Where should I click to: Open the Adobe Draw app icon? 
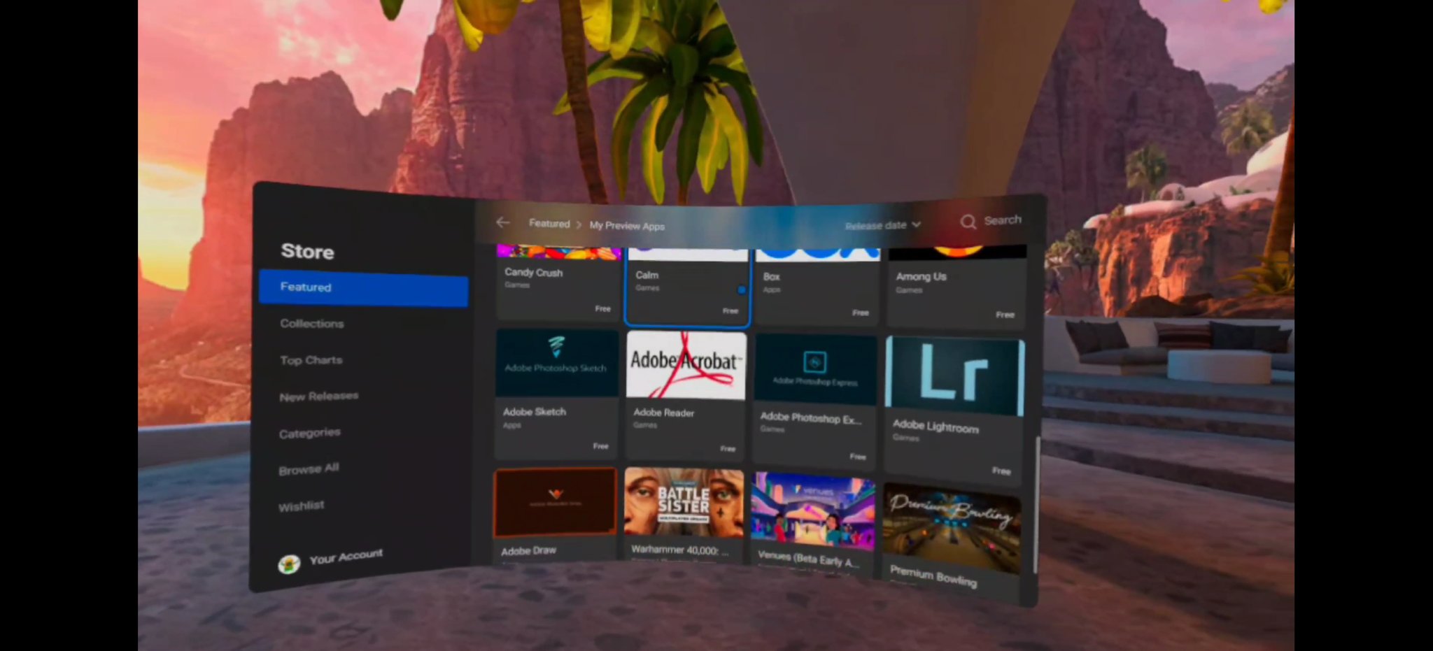pyautogui.click(x=556, y=502)
